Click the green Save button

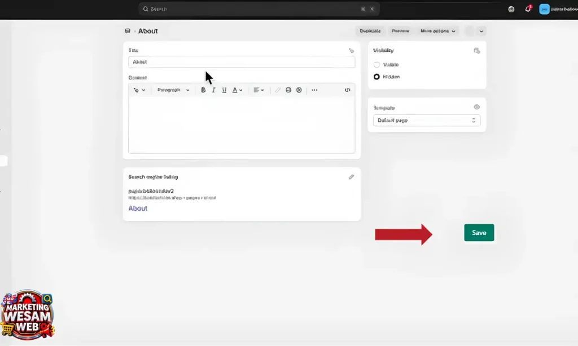click(479, 233)
